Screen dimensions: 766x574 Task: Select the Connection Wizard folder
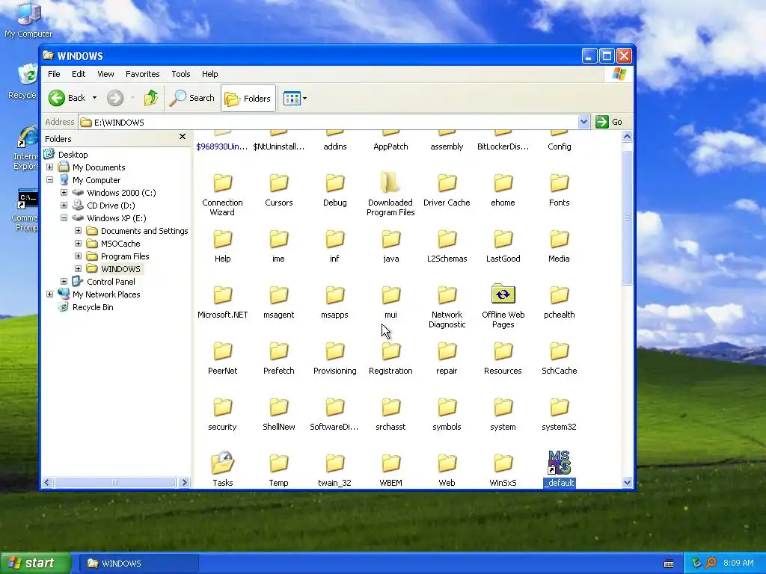(222, 195)
